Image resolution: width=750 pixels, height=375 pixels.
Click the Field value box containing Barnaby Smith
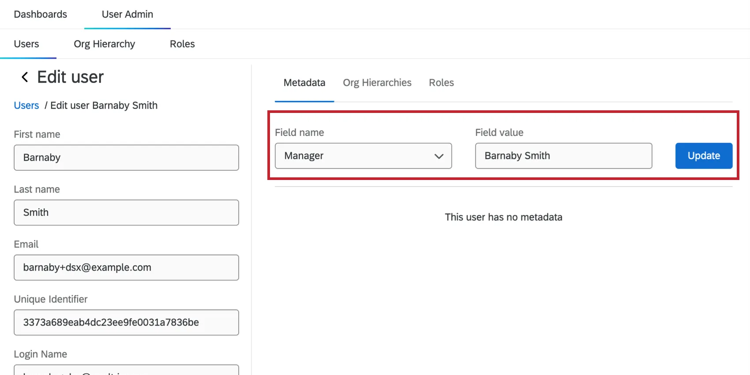tap(563, 156)
